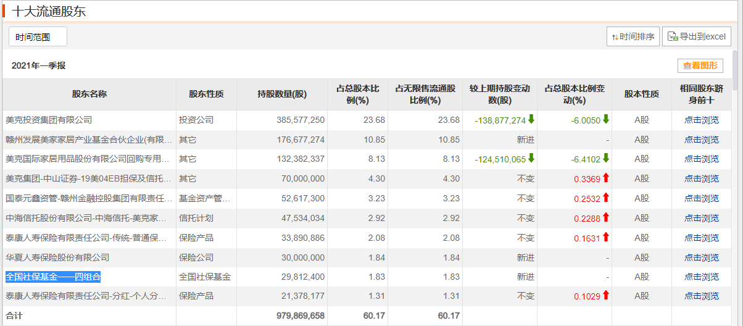
Task: Click the 股东名称 column header
Action: pos(89,94)
